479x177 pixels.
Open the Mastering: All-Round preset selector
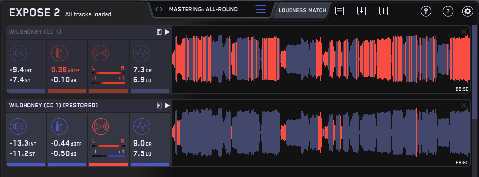pyautogui.click(x=203, y=9)
